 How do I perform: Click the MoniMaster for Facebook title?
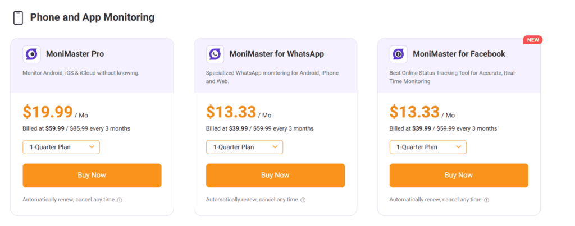pos(459,54)
